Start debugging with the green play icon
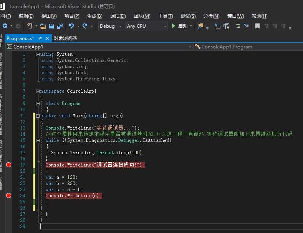Image resolution: width=303 pixels, height=233 pixels. pos(173,26)
